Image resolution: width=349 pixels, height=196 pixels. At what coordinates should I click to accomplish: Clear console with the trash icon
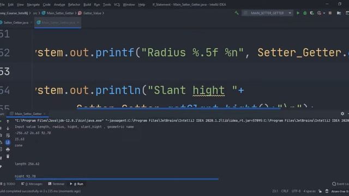coord(8,157)
